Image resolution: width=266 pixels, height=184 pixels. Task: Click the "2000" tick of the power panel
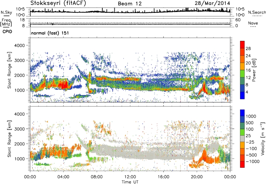(19, 75)
